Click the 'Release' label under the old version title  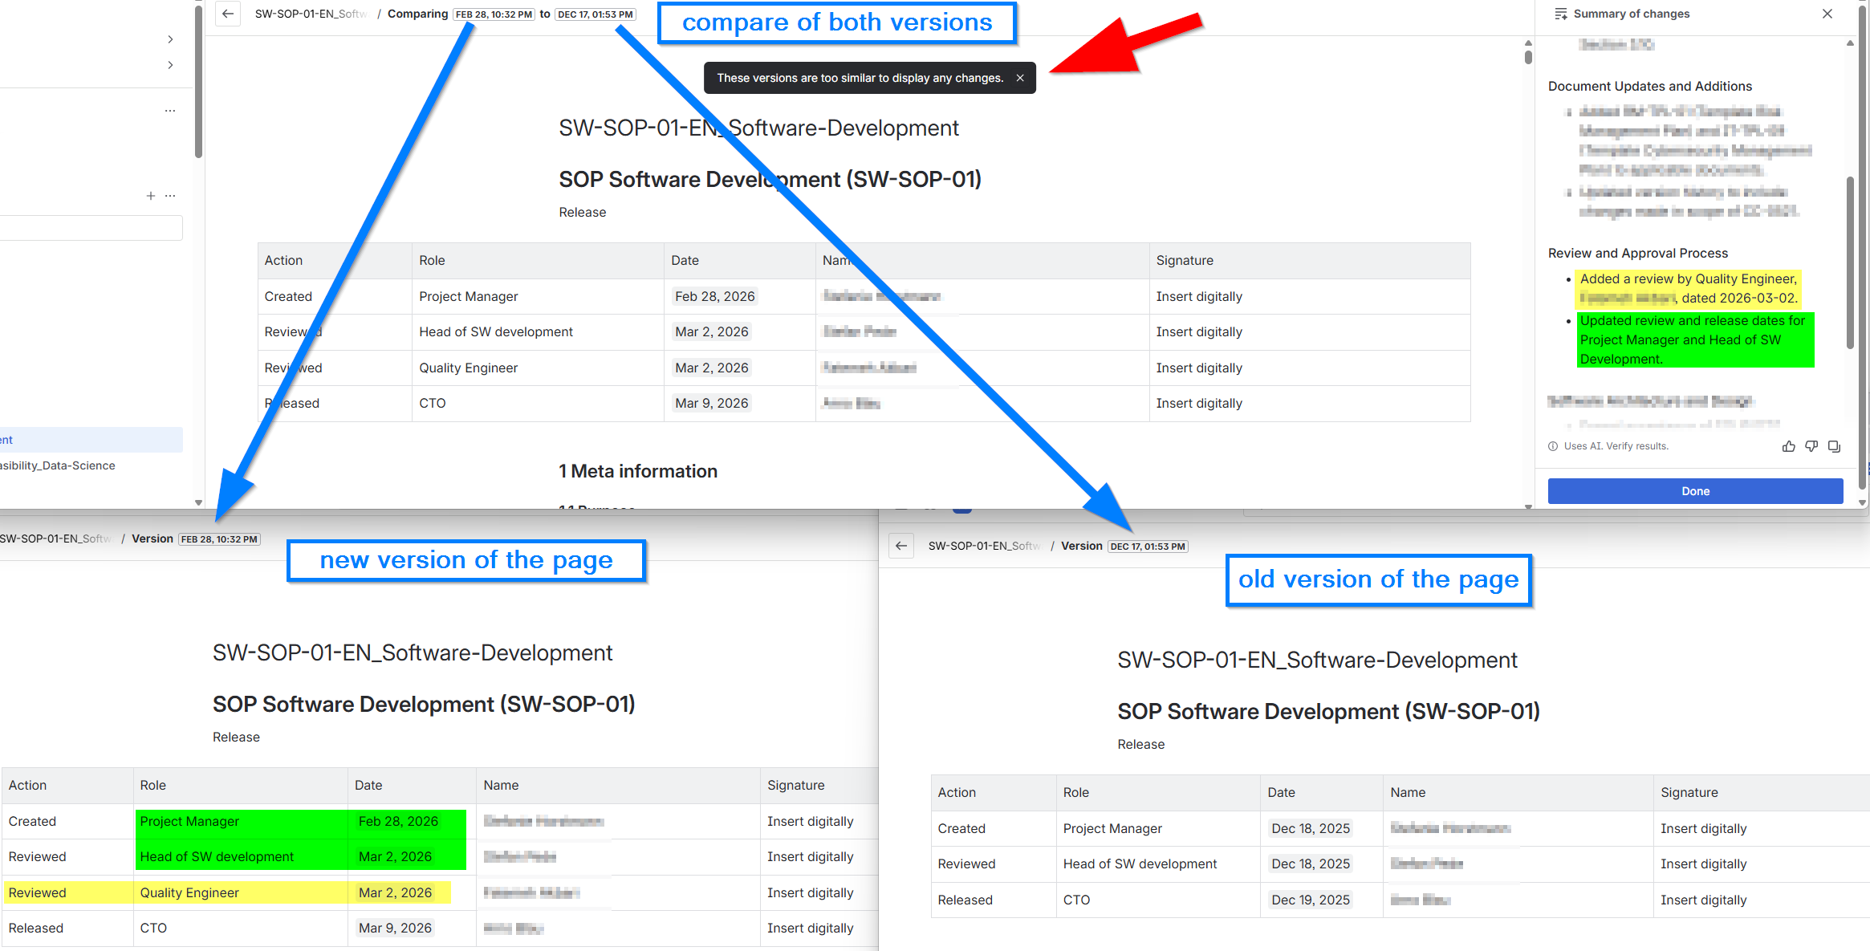pyautogui.click(x=1140, y=744)
